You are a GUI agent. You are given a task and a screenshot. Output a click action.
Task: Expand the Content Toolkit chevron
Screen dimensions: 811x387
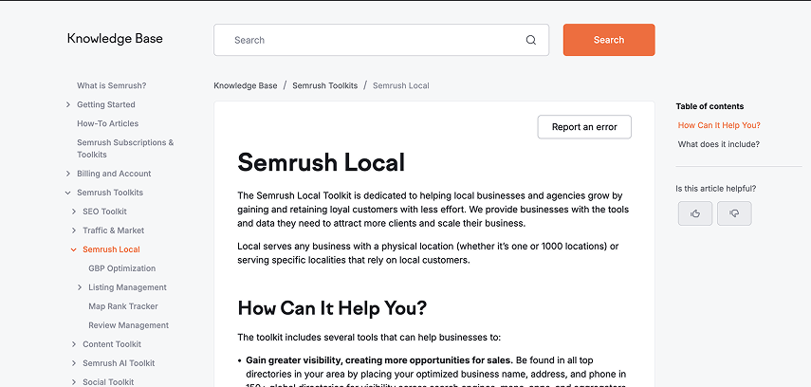74,344
